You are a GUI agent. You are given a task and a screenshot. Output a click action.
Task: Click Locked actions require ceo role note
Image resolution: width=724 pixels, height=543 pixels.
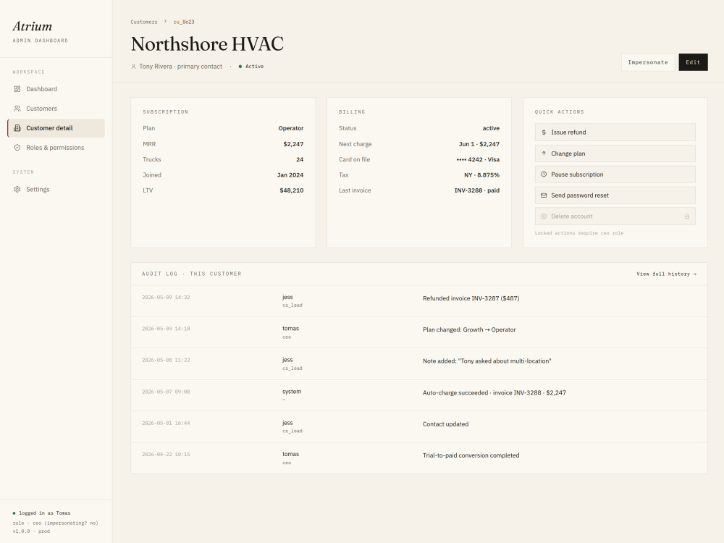(x=579, y=233)
